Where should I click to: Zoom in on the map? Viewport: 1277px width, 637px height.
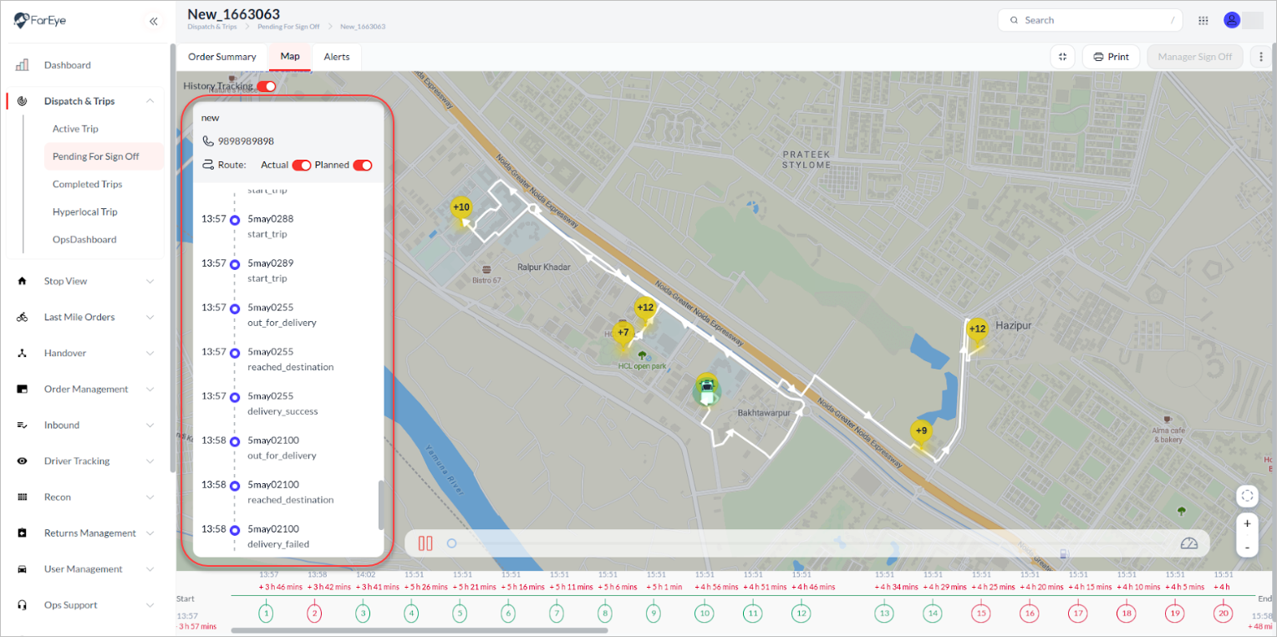tap(1248, 523)
